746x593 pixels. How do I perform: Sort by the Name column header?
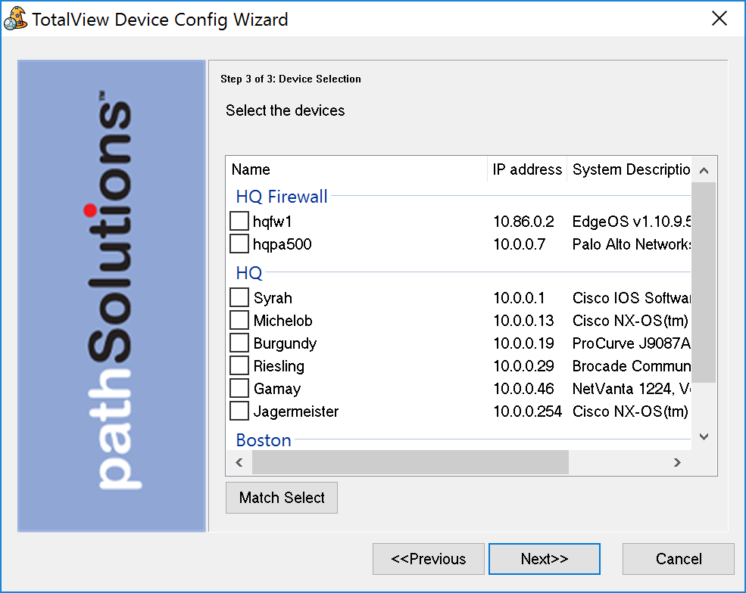(356, 169)
